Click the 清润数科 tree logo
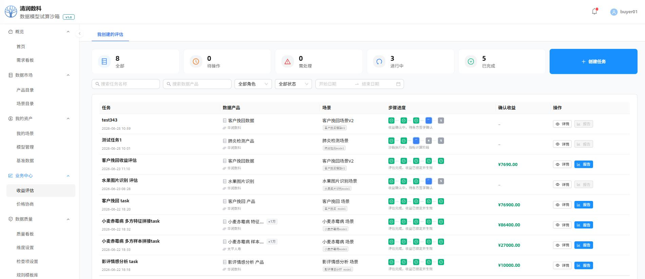Image resolution: width=645 pixels, height=279 pixels. (x=11, y=12)
